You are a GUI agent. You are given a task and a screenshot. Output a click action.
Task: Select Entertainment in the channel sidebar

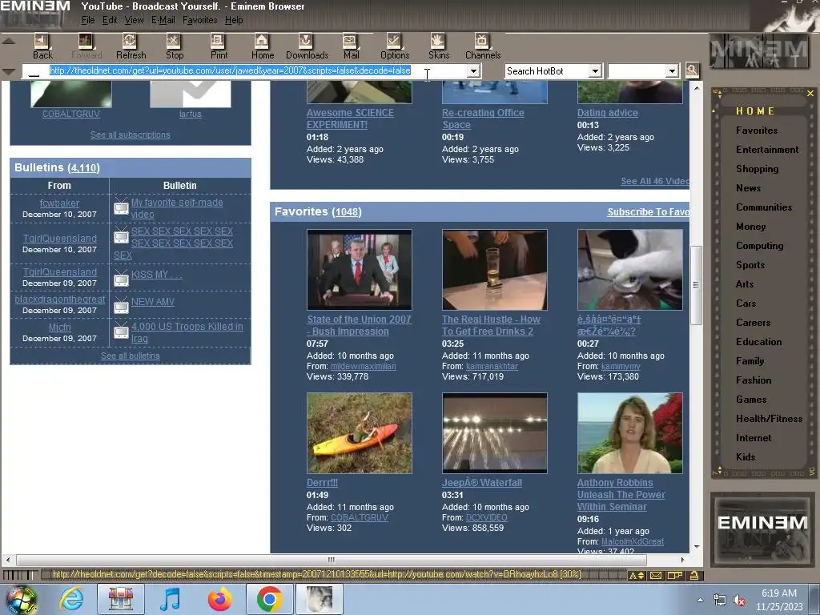tap(767, 150)
